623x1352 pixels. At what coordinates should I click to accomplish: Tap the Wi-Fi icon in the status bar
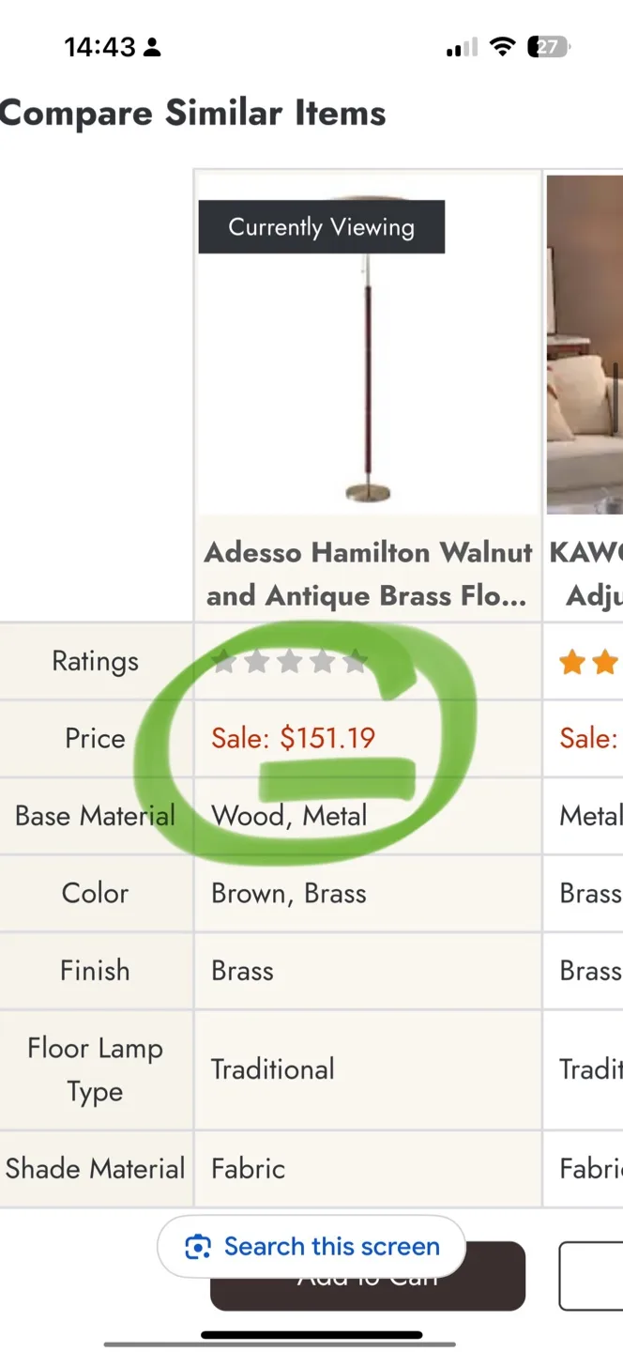click(503, 46)
